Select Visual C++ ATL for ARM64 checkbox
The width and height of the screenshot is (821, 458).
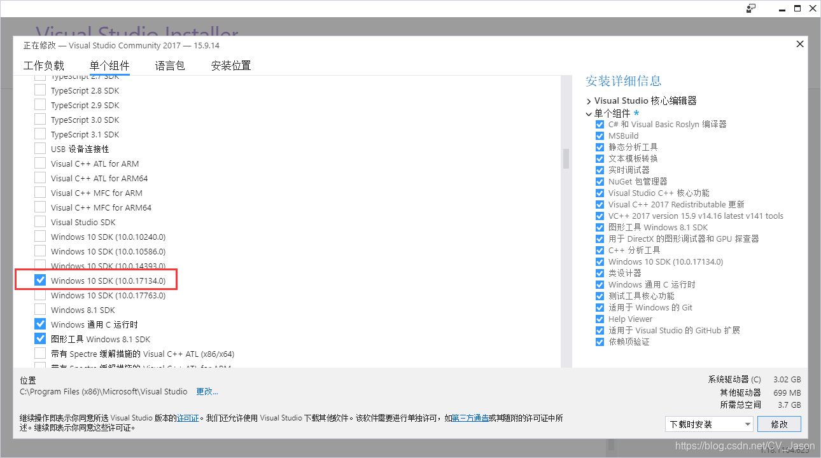(x=40, y=178)
